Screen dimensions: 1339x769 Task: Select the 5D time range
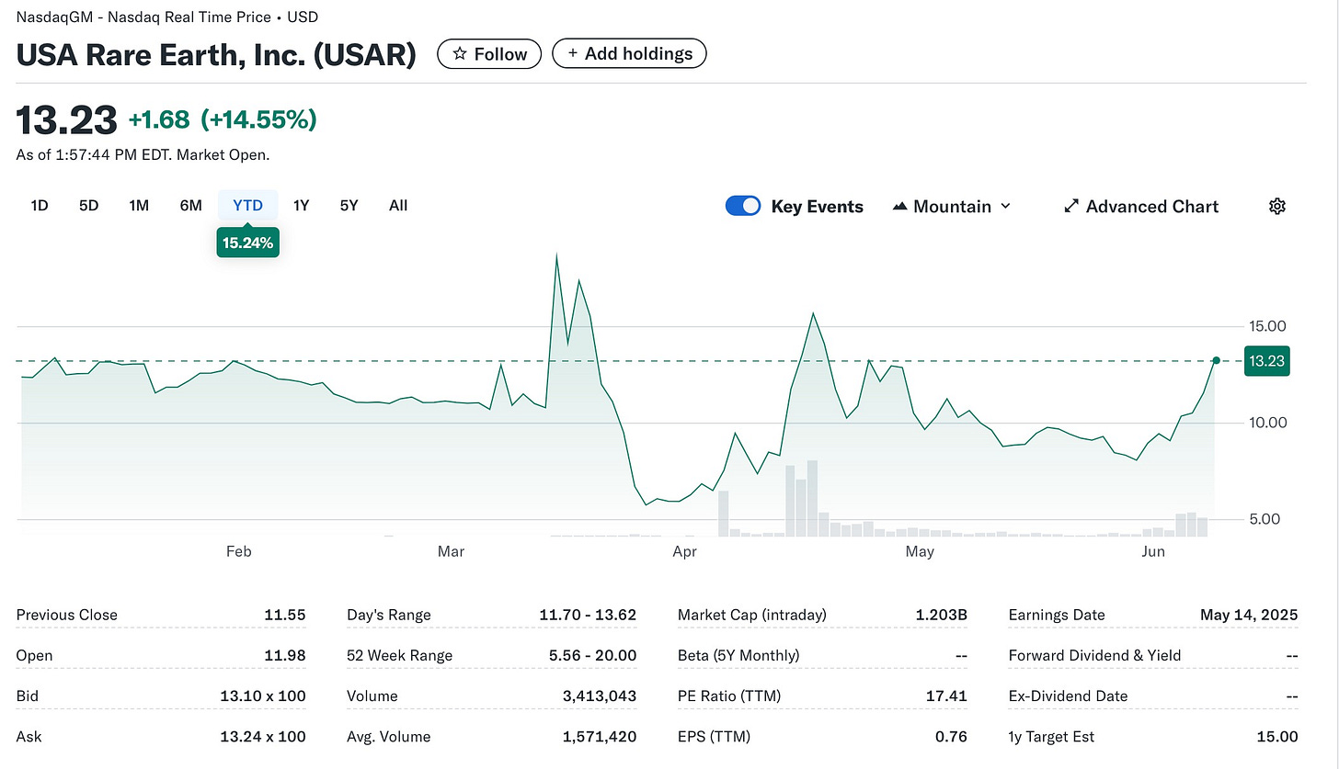(x=88, y=206)
